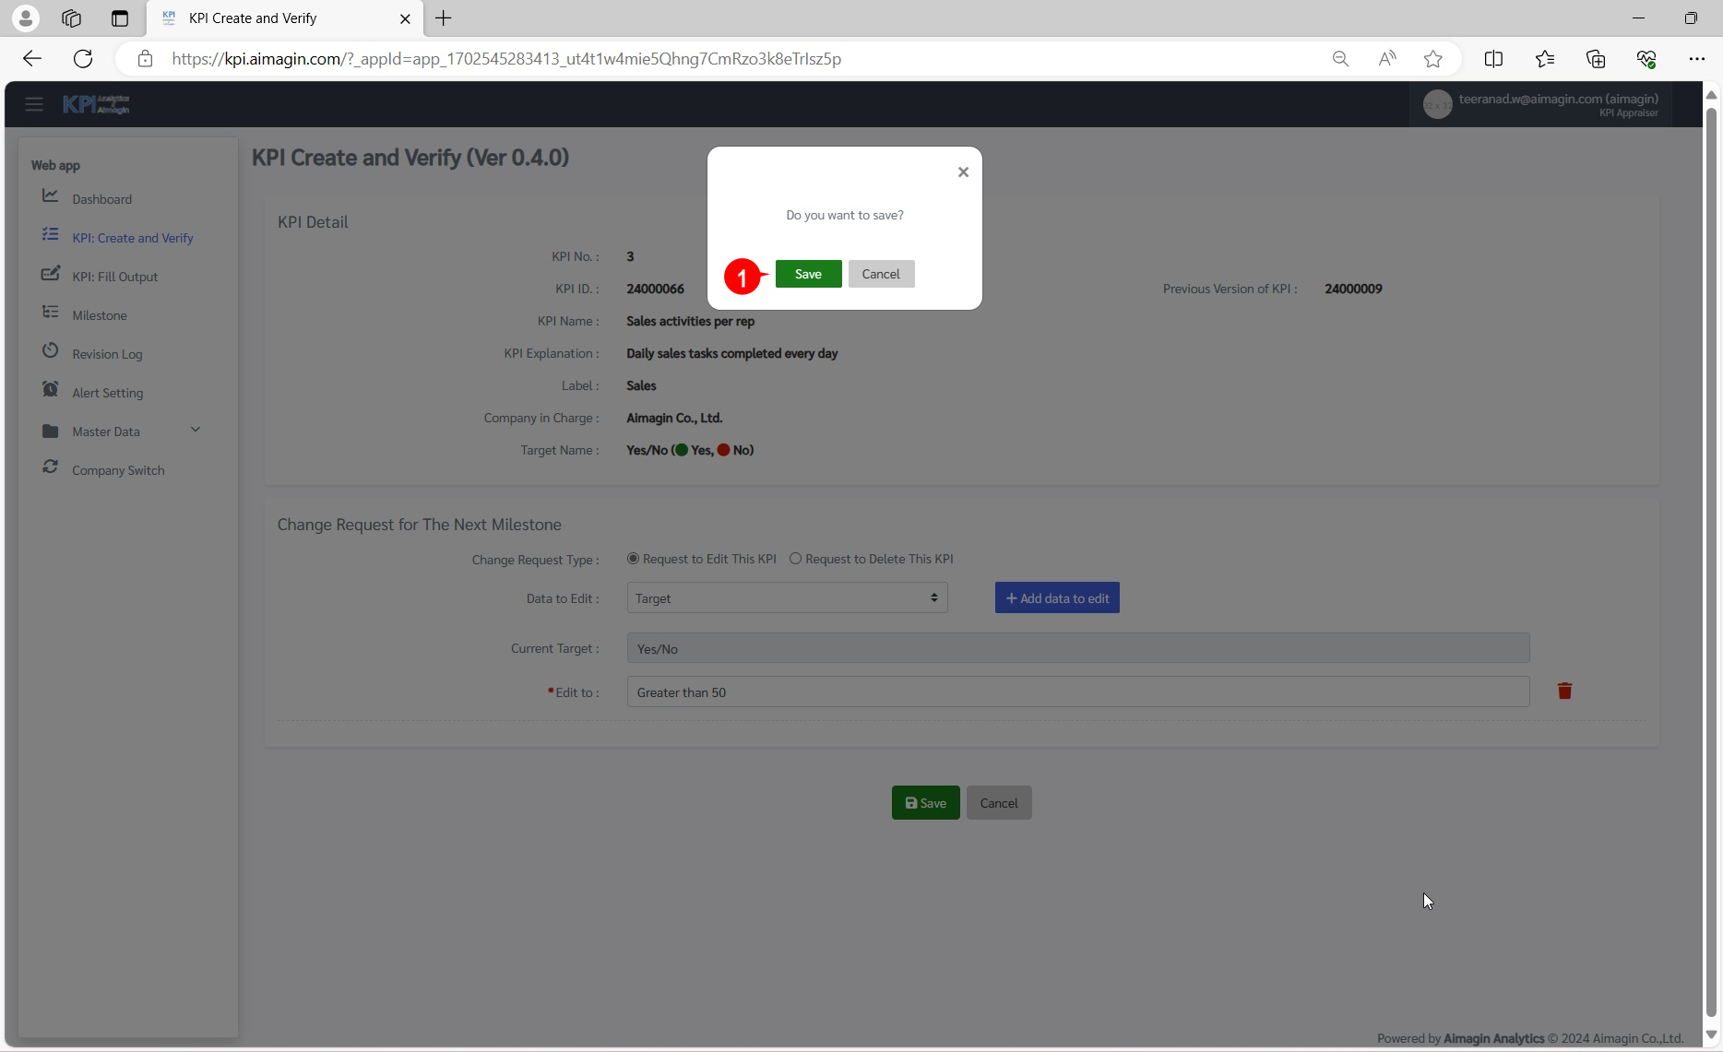Click the browser zoom magnifier icon
The height and width of the screenshot is (1052, 1723).
click(x=1340, y=59)
